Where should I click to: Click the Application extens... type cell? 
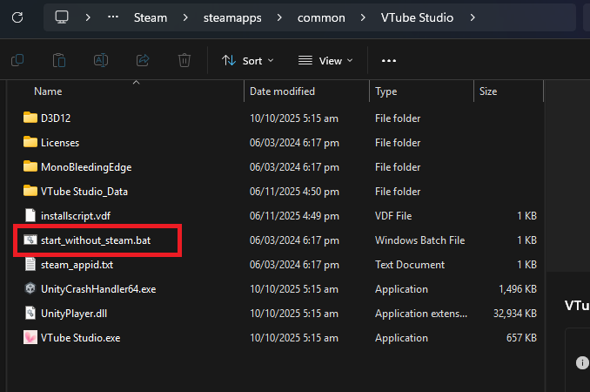(x=421, y=314)
